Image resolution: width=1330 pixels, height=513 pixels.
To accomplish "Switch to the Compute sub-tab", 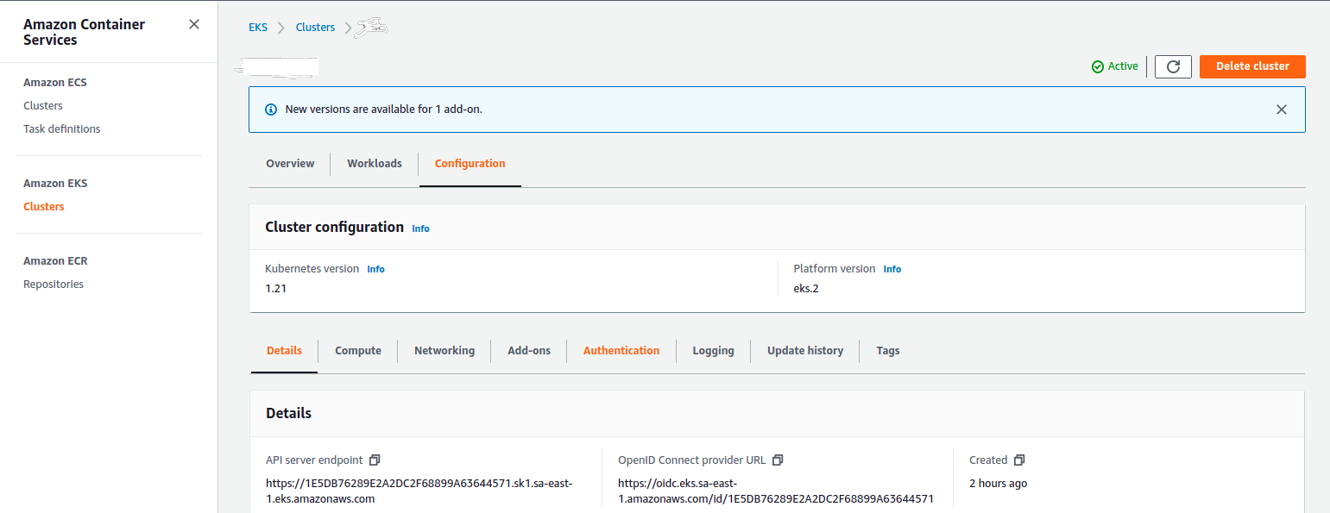I will 358,351.
